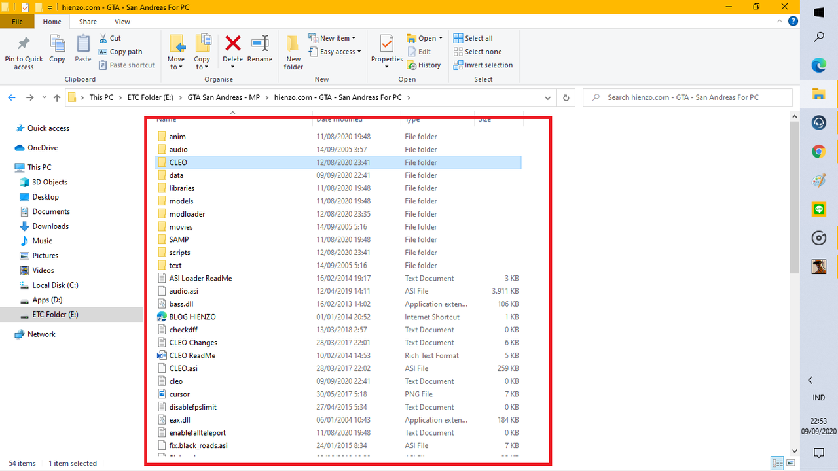The image size is (838, 471).
Task: Expand the Easy access dropdown
Action: (x=335, y=52)
